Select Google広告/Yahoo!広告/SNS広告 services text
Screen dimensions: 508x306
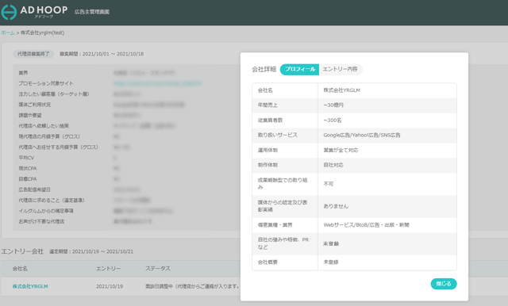(362, 136)
